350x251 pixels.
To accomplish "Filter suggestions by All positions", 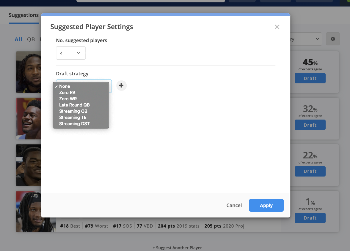I will 18,39.
